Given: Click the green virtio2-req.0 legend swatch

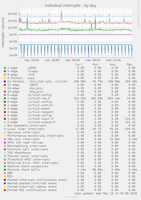Looking at the screenshot, I should [x=5, y=98].
